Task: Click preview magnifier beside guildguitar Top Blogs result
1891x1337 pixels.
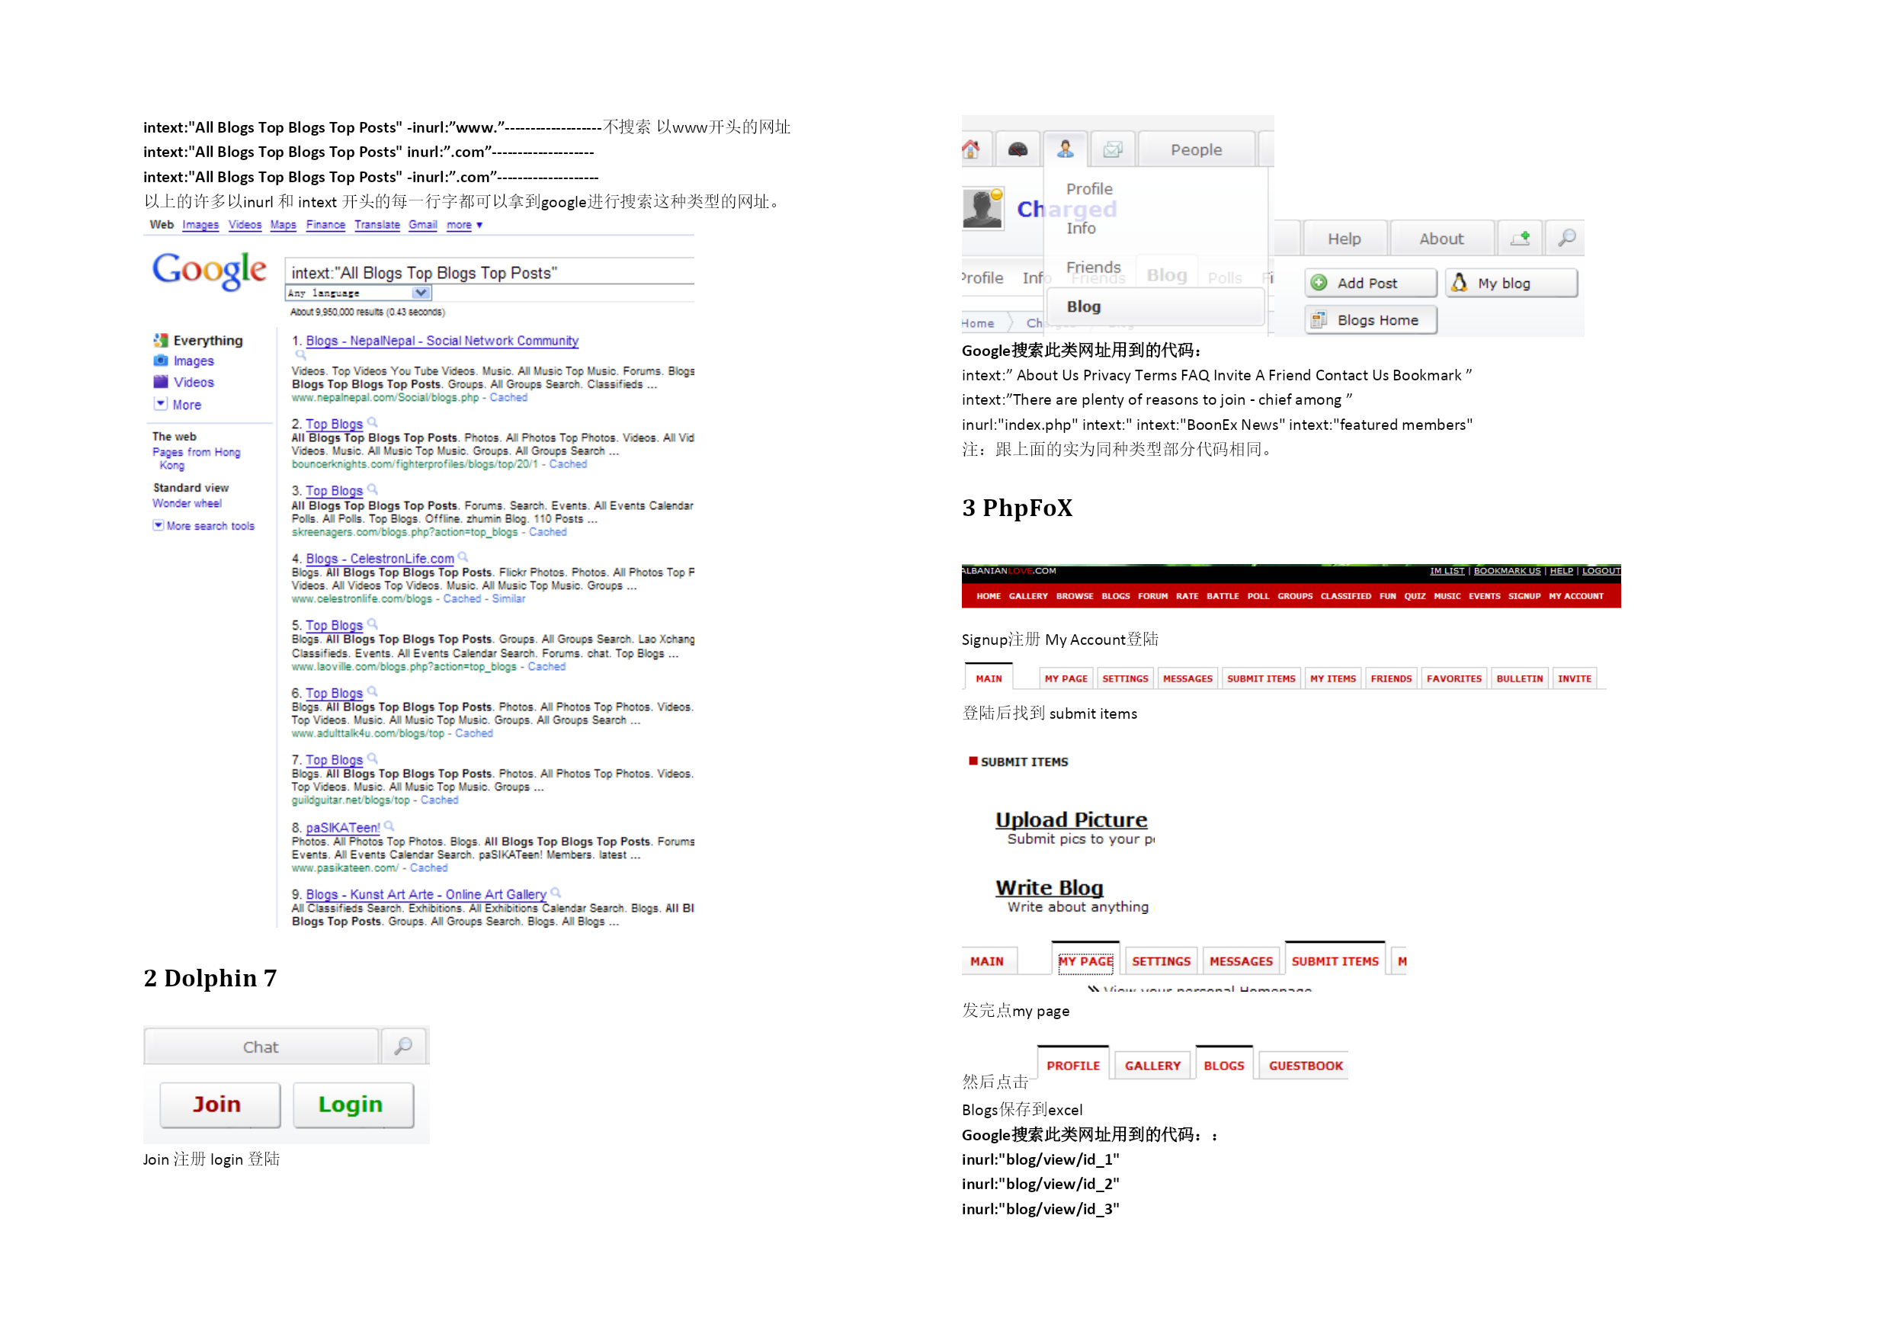Action: [x=372, y=758]
